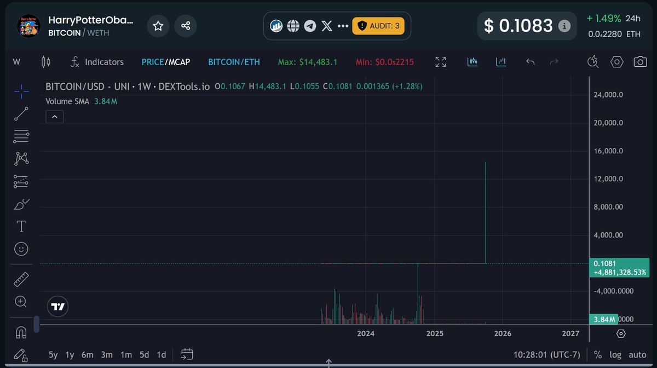Open the Telegram link icon
This screenshot has width=657, height=368.
(310, 26)
